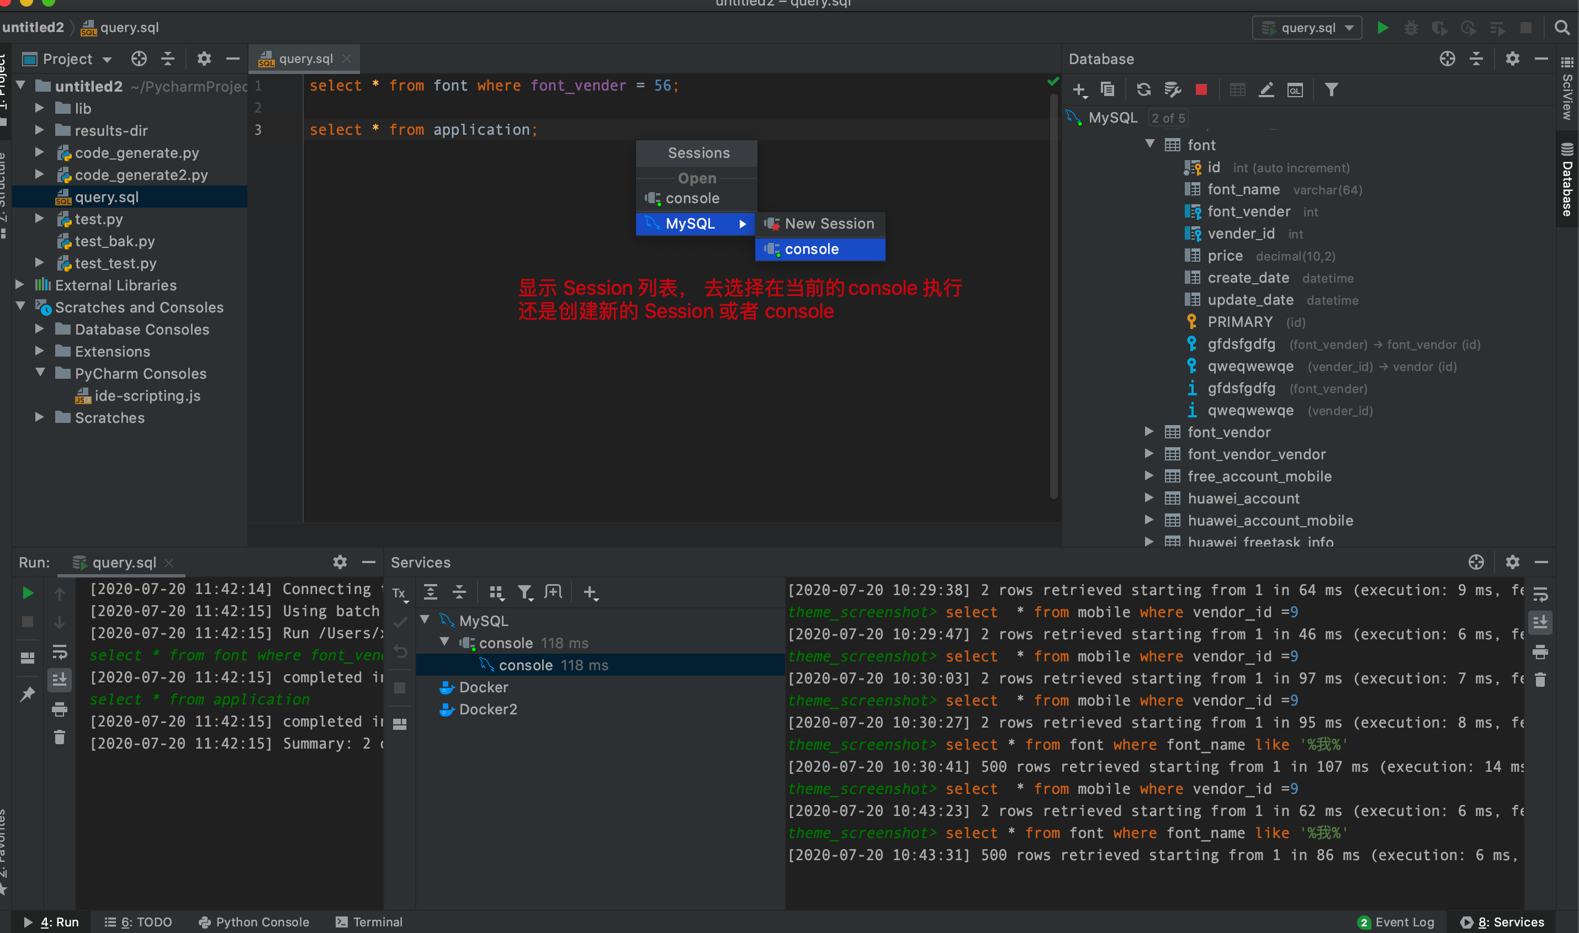Run query.sql with the green play button
1579x933 pixels.
1382,28
